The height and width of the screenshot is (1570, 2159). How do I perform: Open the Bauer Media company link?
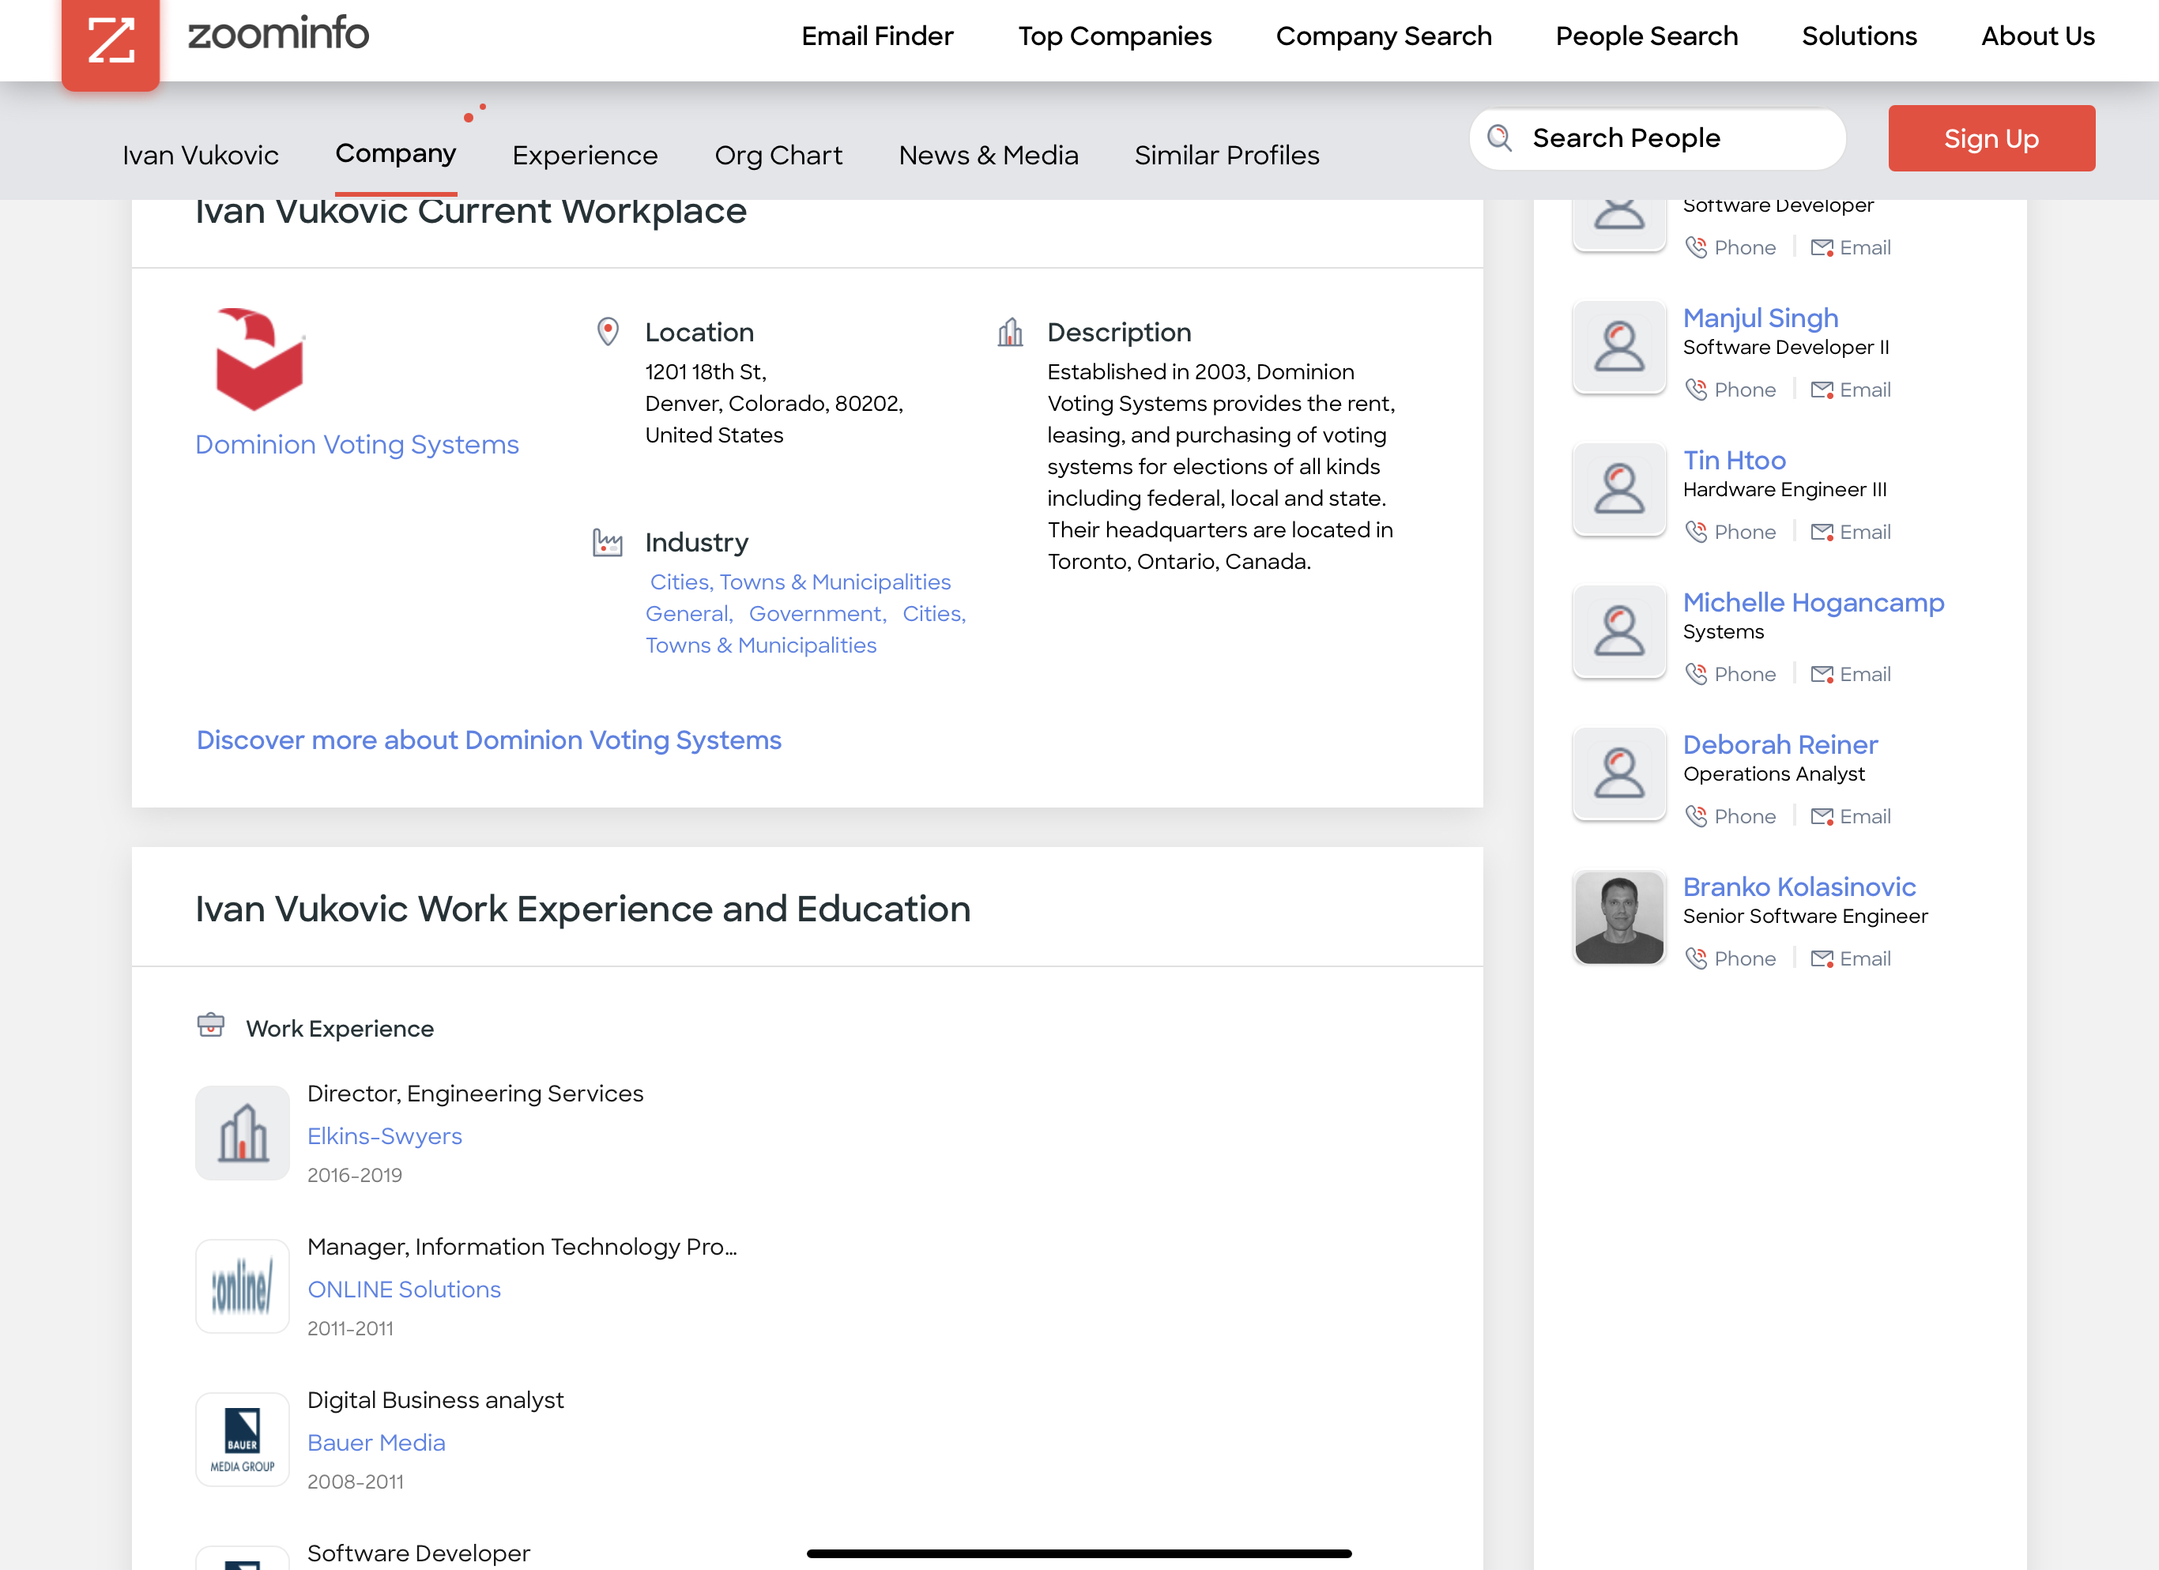click(x=376, y=1443)
